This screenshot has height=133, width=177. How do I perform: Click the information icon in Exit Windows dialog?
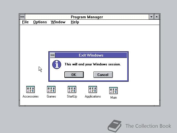pyautogui.click(x=57, y=65)
